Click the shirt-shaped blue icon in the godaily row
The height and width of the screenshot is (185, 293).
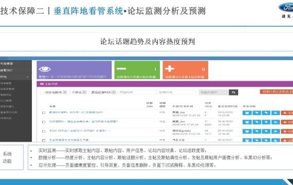247,131
